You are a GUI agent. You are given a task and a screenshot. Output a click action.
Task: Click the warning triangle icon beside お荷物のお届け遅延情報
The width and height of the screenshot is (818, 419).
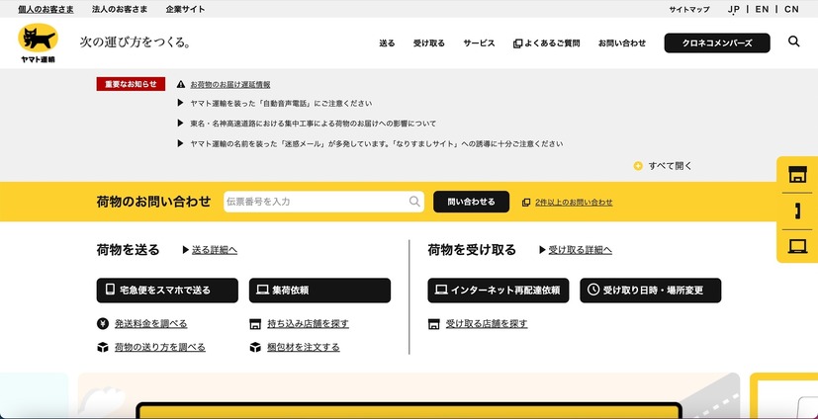tap(181, 84)
